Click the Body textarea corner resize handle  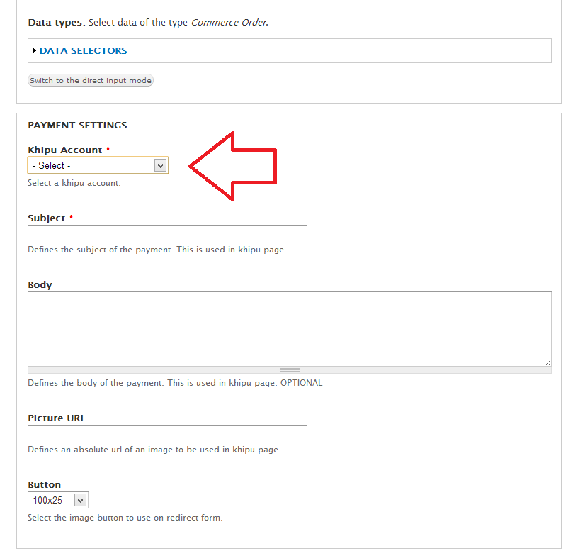[x=548, y=362]
